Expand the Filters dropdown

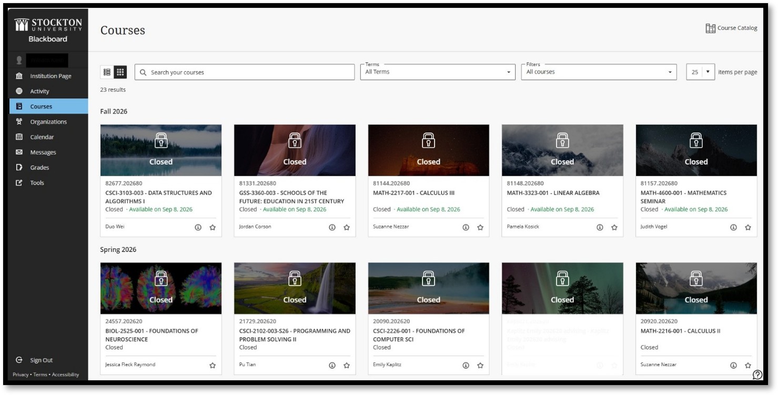(599, 72)
